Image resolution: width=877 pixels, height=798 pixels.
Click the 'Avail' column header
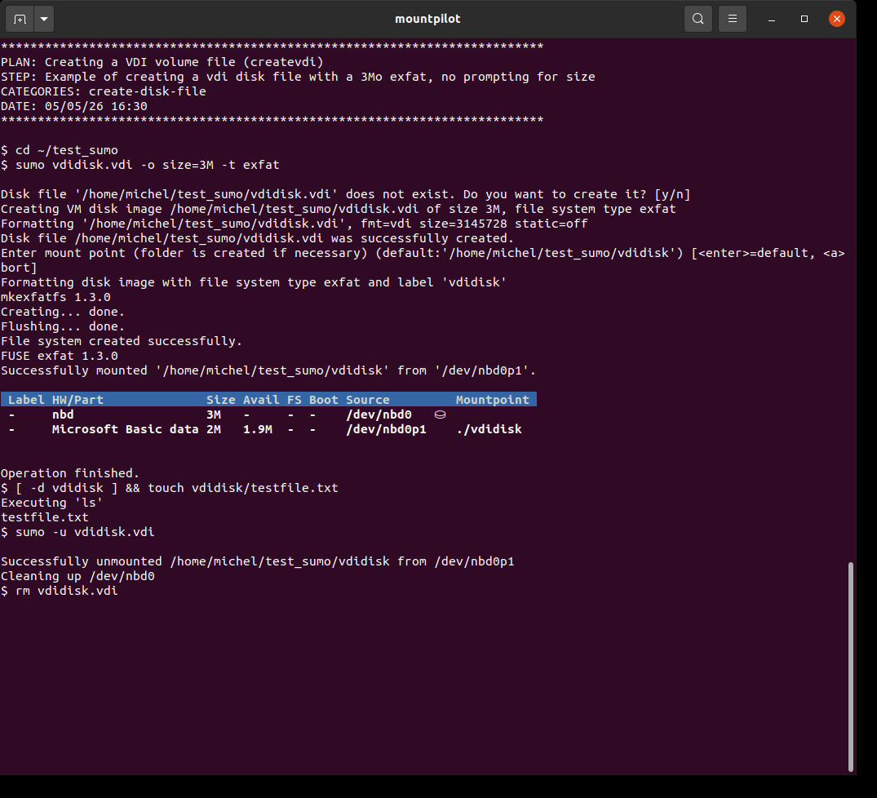click(x=261, y=400)
